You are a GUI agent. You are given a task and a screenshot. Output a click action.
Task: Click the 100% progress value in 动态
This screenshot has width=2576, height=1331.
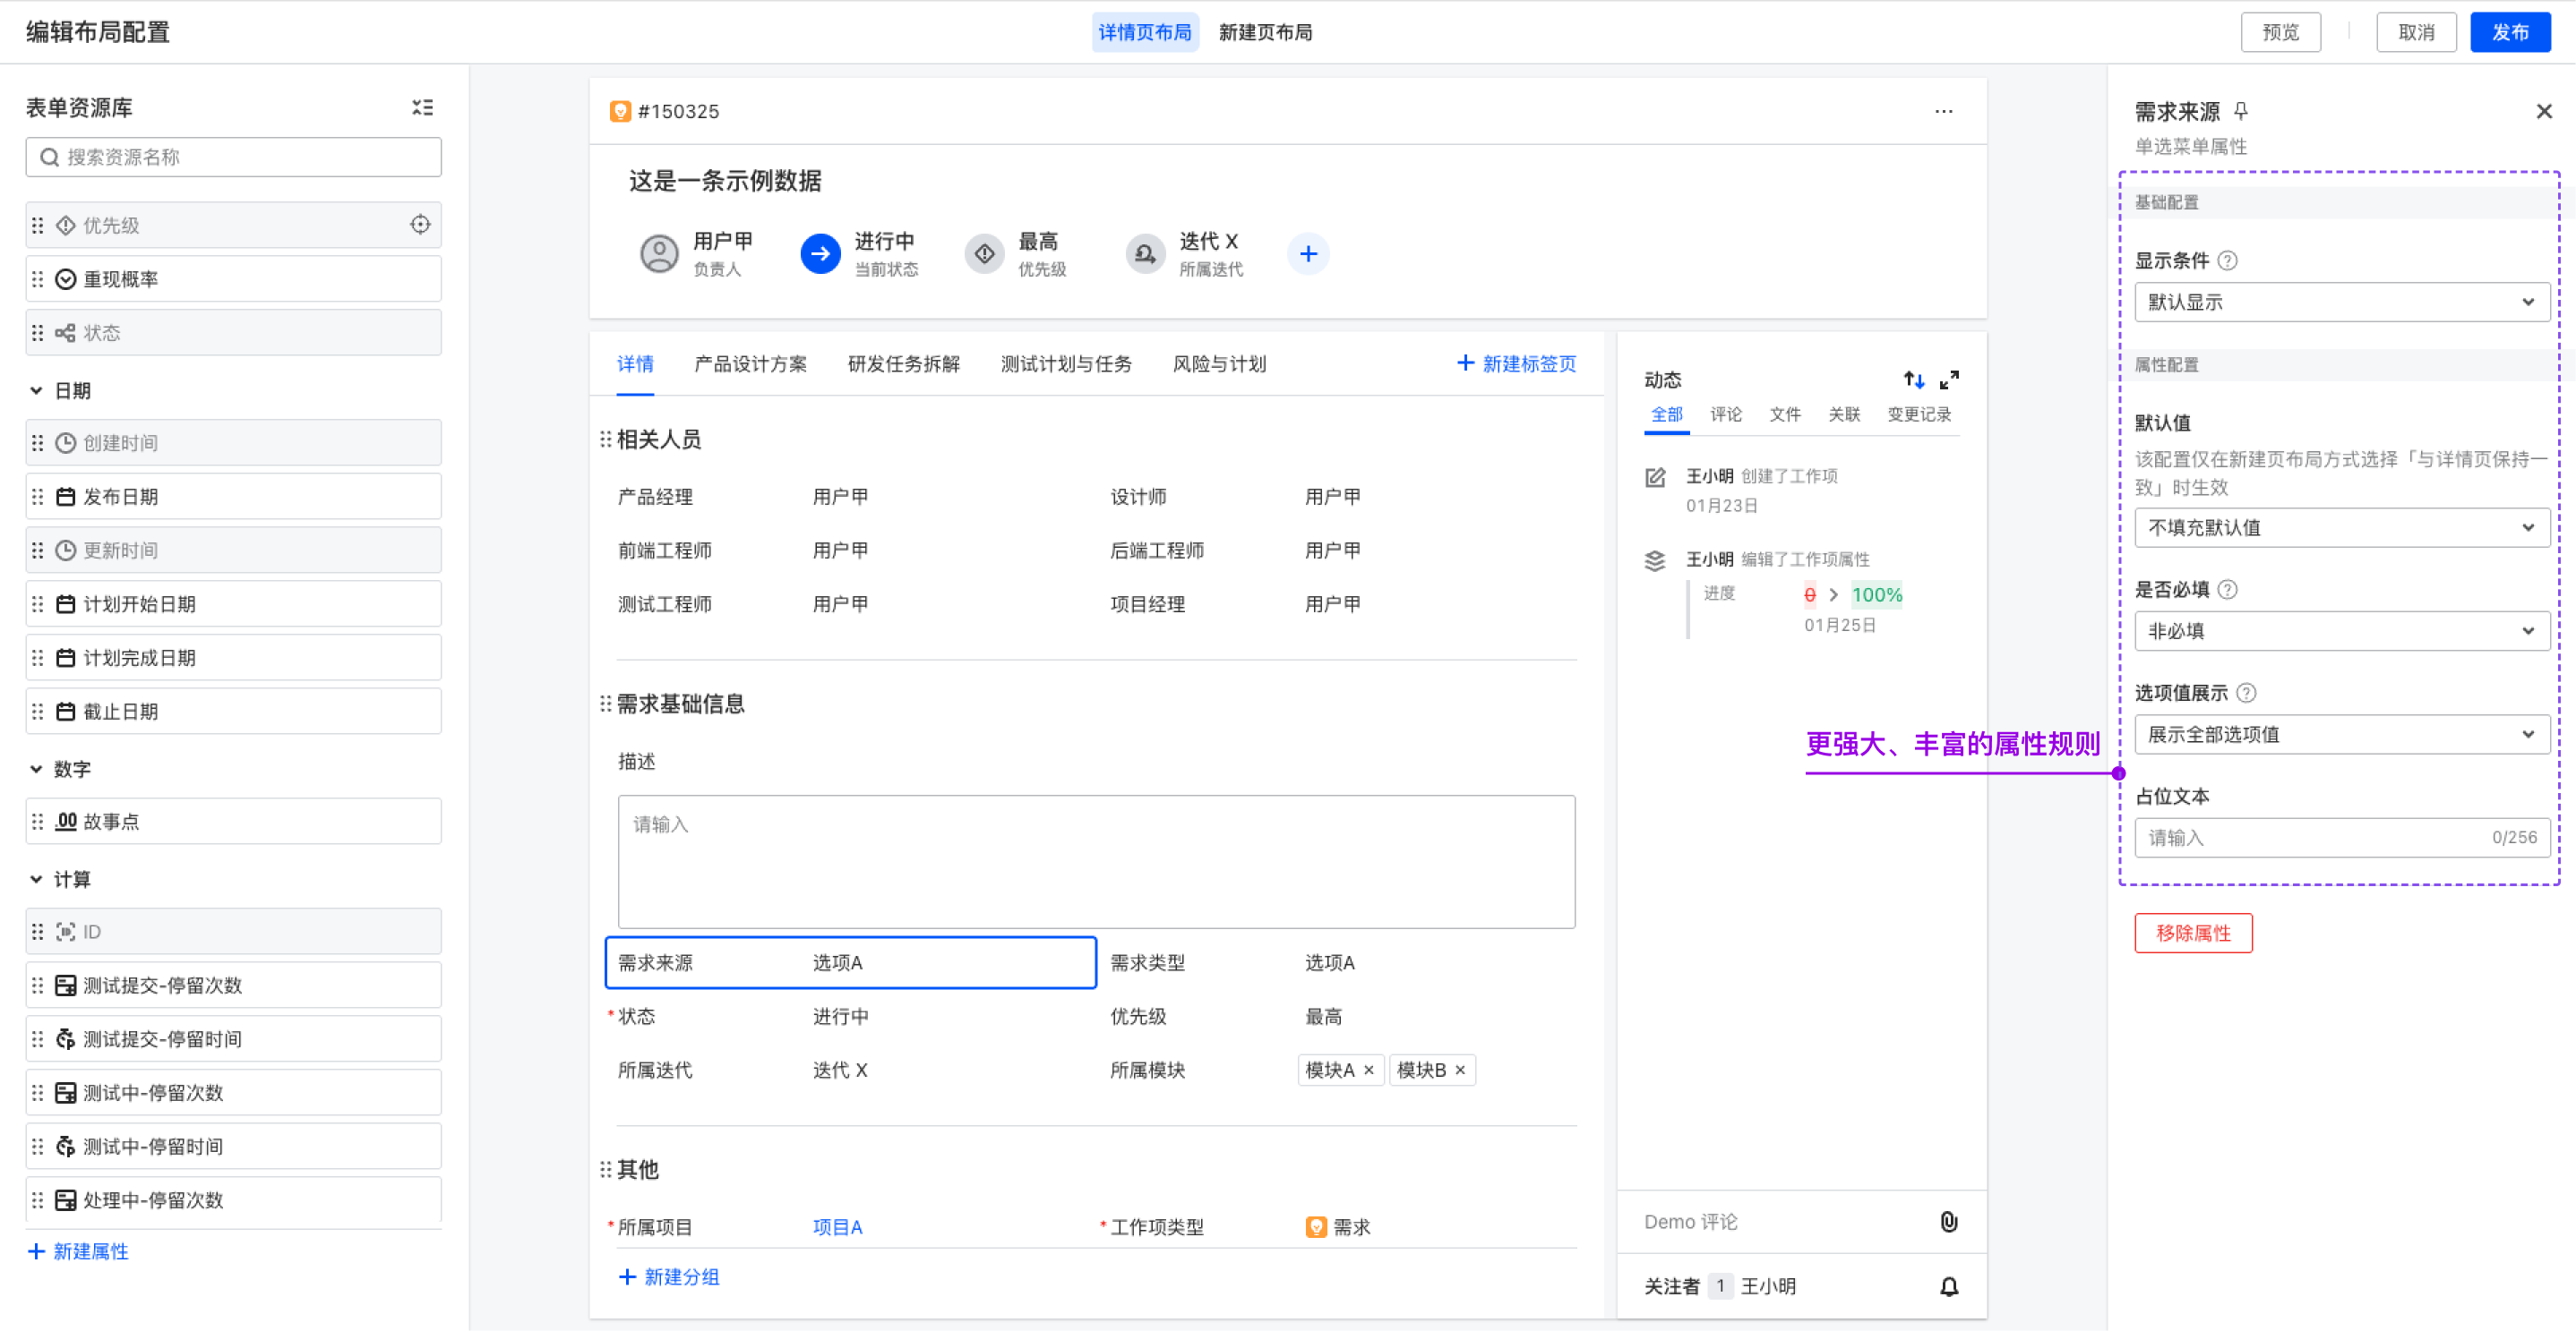1876,594
